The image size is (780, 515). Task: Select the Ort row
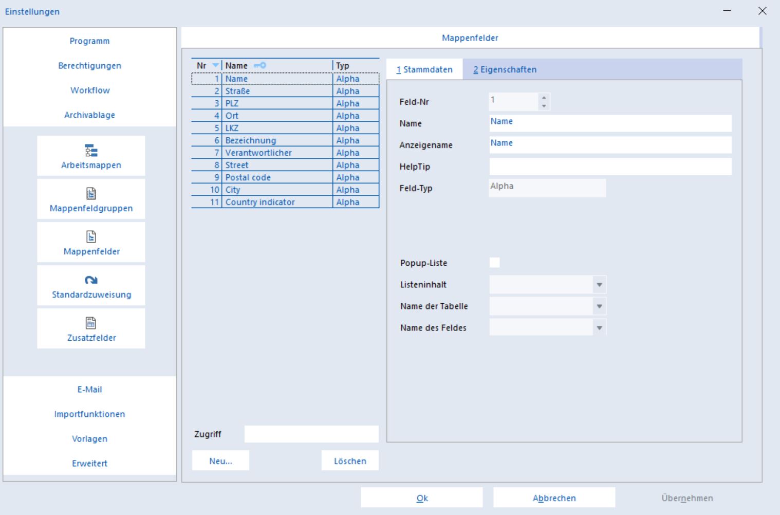click(285, 116)
